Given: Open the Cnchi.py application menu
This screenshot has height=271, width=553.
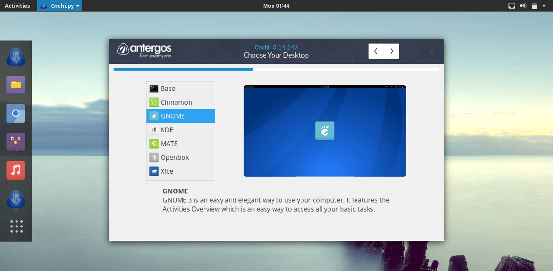Looking at the screenshot, I should pyautogui.click(x=59, y=6).
